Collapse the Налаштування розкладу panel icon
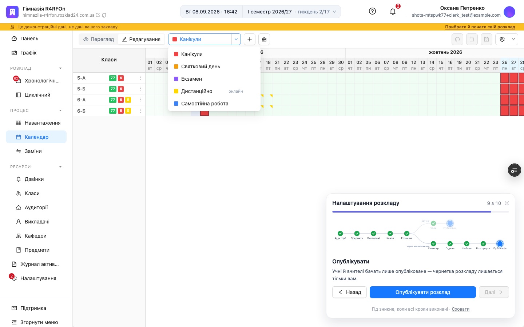The image size is (524, 327). [x=507, y=203]
